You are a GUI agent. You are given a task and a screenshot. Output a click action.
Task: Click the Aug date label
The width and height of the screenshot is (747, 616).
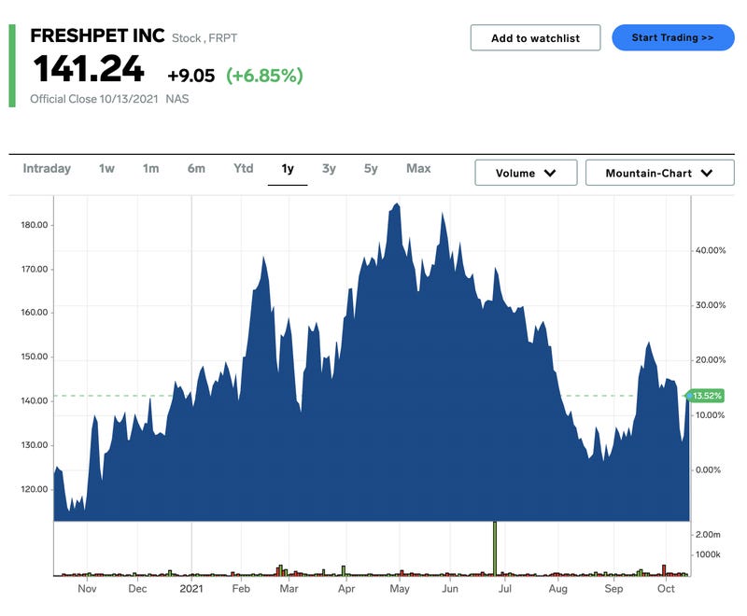coord(557,589)
